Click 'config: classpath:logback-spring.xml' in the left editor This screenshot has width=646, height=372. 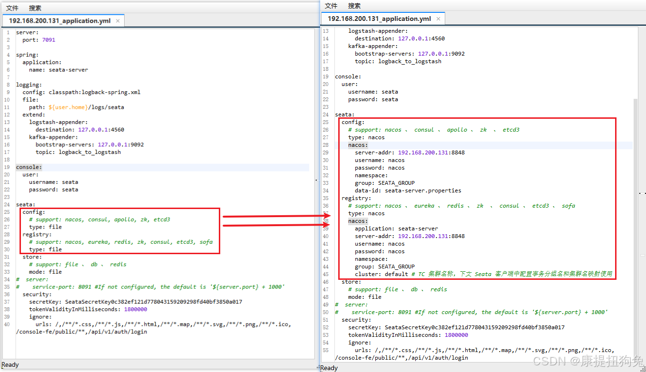coord(81,92)
